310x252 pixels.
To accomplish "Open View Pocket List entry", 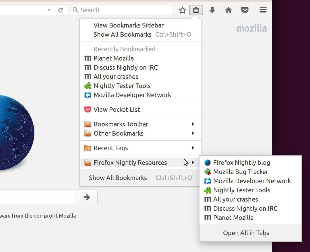I will coord(117,110).
